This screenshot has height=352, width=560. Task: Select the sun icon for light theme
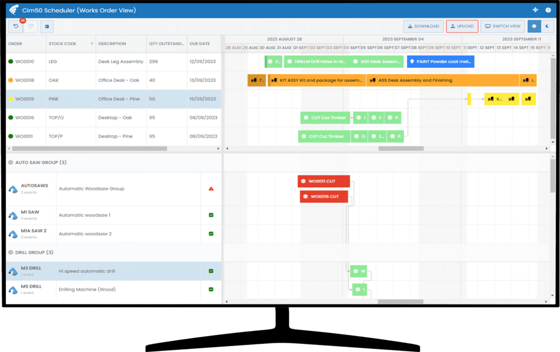tap(534, 26)
